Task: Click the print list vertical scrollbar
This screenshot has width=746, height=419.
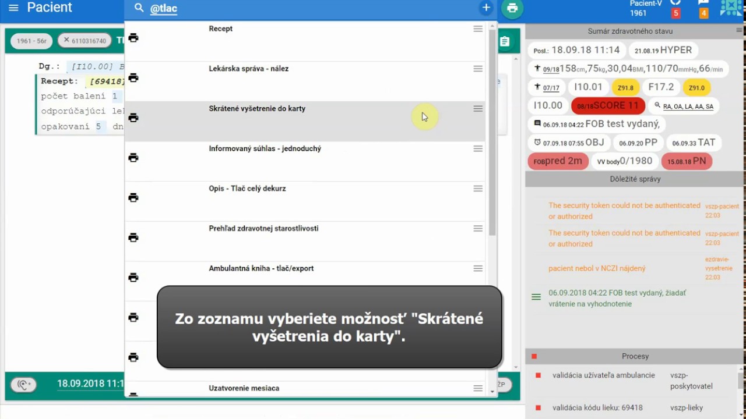Action: (x=492, y=134)
